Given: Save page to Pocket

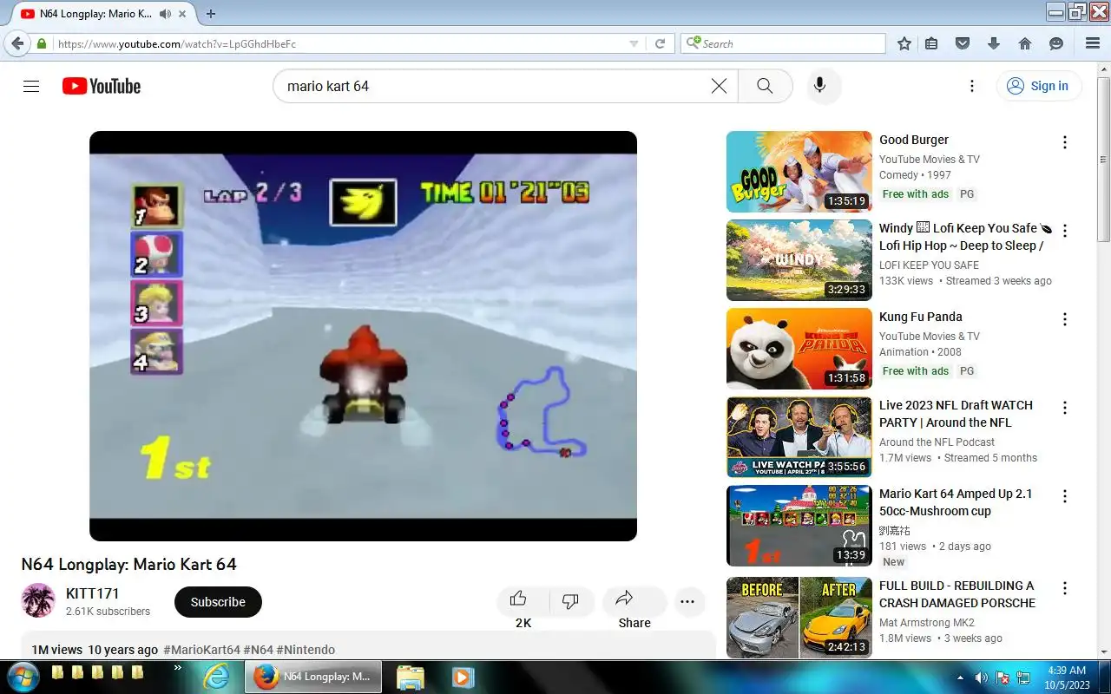Looking at the screenshot, I should (x=962, y=43).
